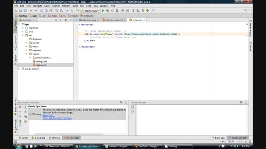
Task: Click Attach debugger to Android process icon
Action: pos(117,11)
